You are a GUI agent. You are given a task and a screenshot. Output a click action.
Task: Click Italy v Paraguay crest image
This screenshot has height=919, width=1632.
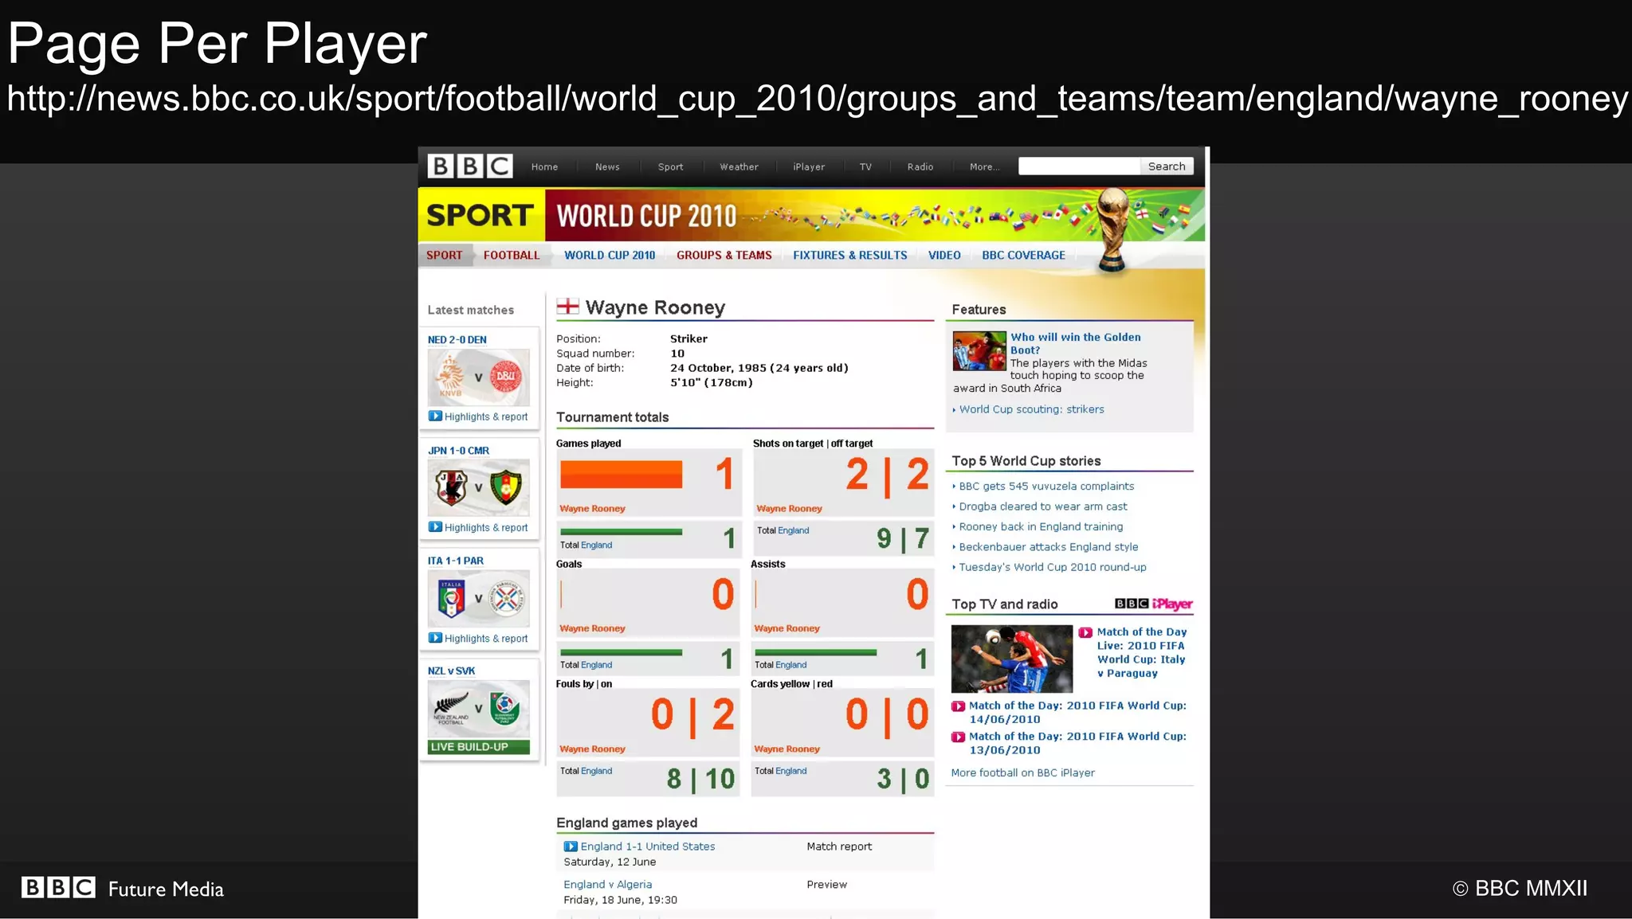[x=478, y=598]
